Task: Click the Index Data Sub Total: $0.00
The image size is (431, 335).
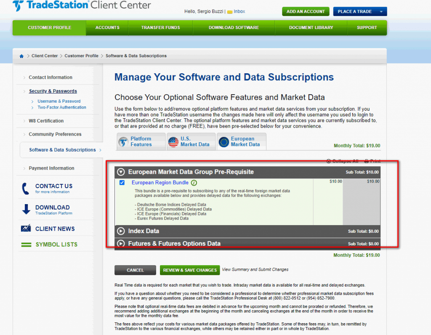Action: pos(363,231)
